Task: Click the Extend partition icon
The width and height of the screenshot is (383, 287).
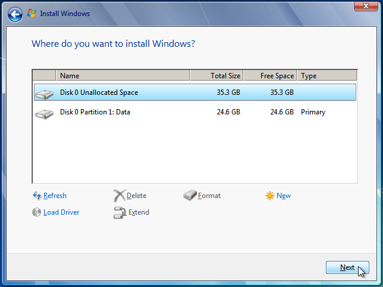Action: [120, 212]
